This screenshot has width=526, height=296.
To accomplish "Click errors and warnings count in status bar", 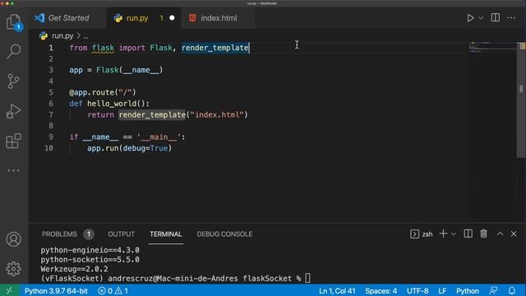I will tap(113, 290).
